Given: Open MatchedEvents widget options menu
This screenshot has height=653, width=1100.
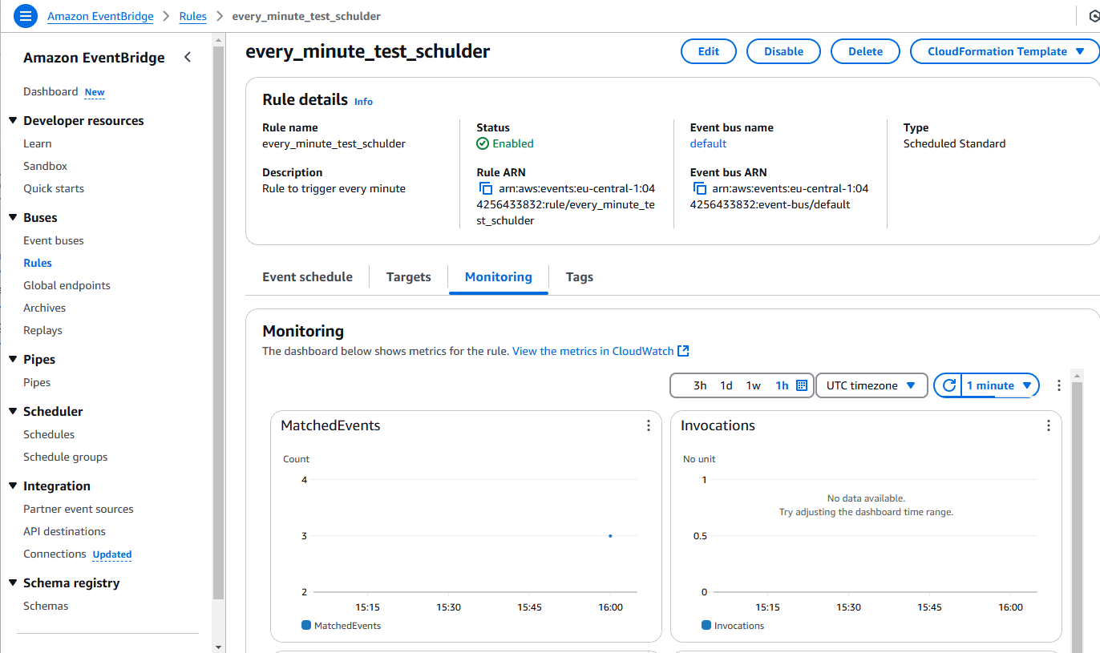Looking at the screenshot, I should pos(649,425).
